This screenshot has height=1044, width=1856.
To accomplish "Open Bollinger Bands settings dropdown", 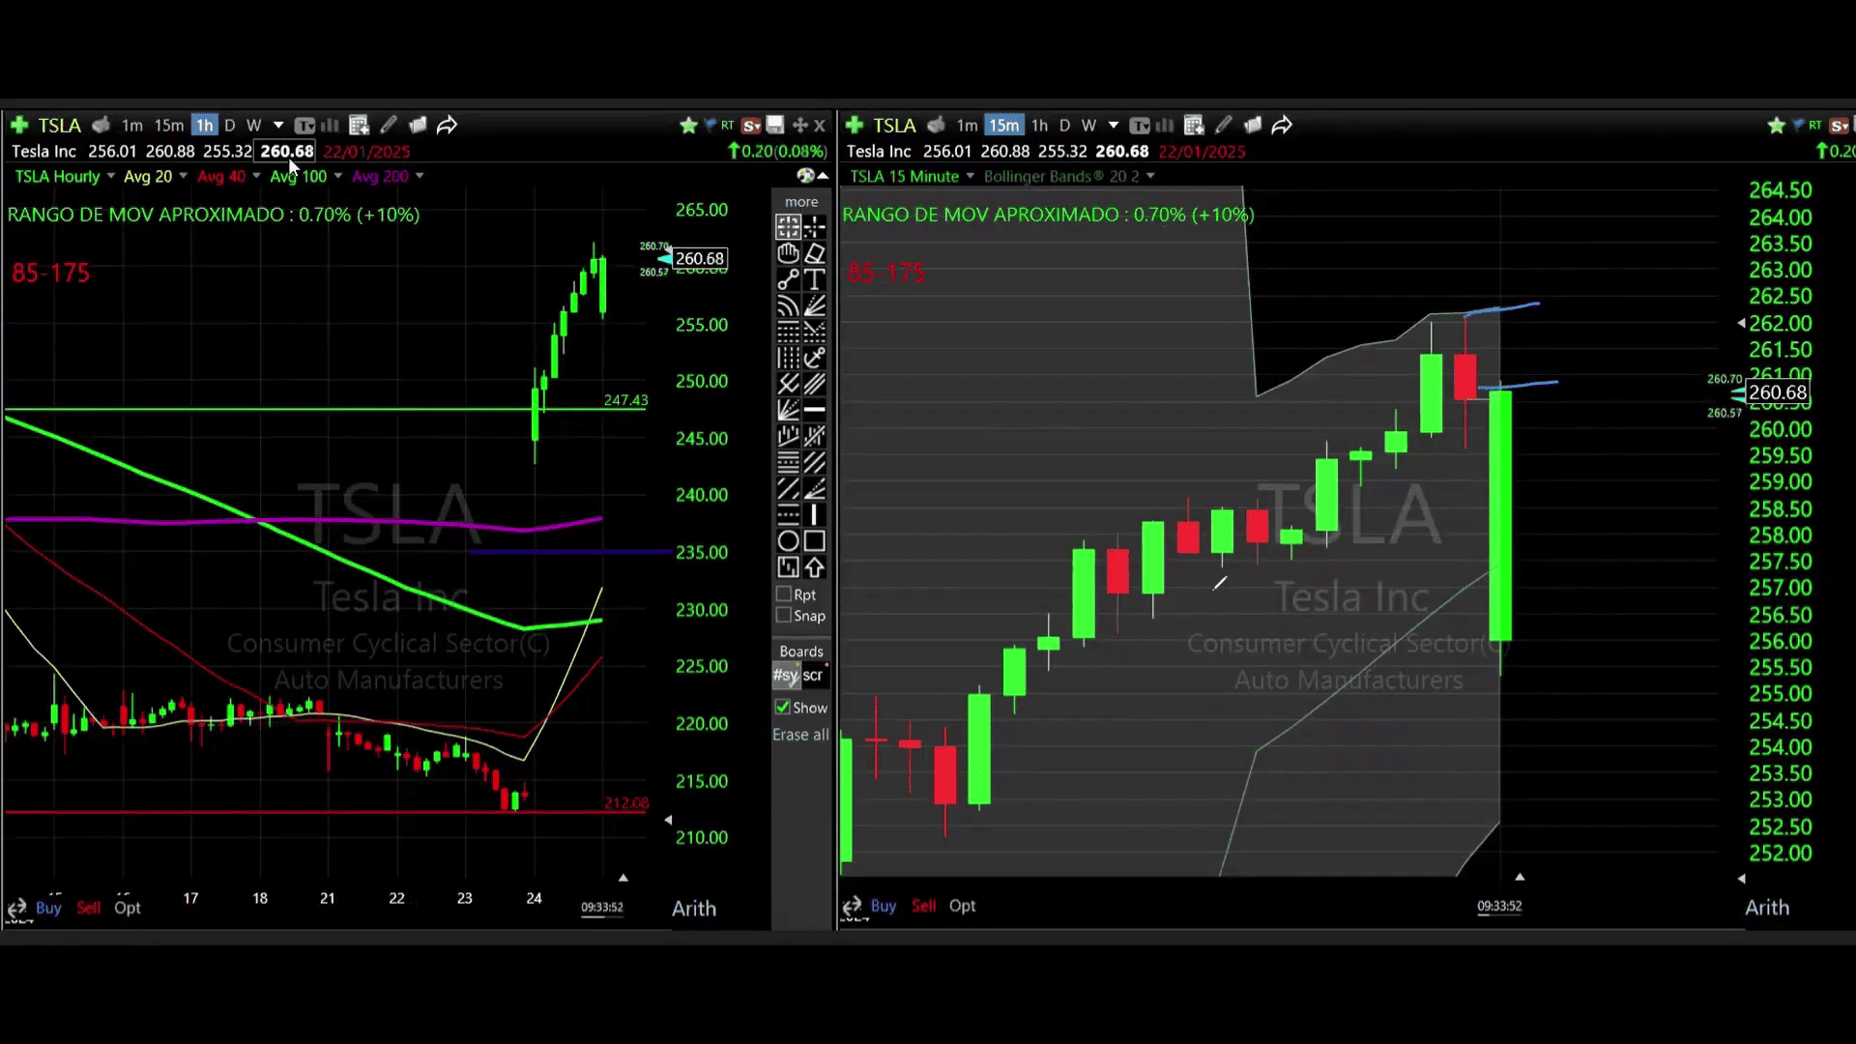I will tap(1150, 176).
